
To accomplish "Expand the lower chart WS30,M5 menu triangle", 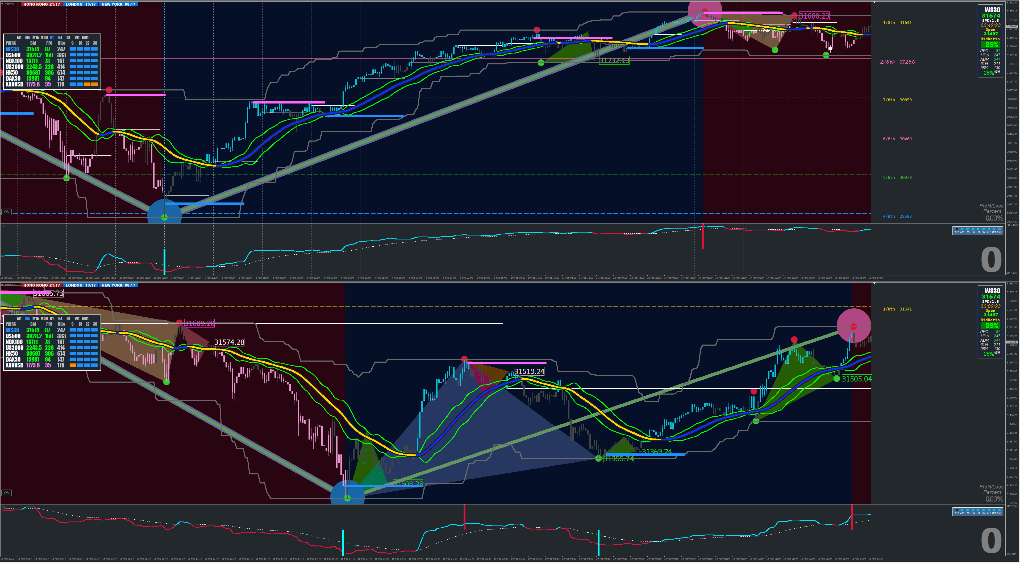I will 2,284.
